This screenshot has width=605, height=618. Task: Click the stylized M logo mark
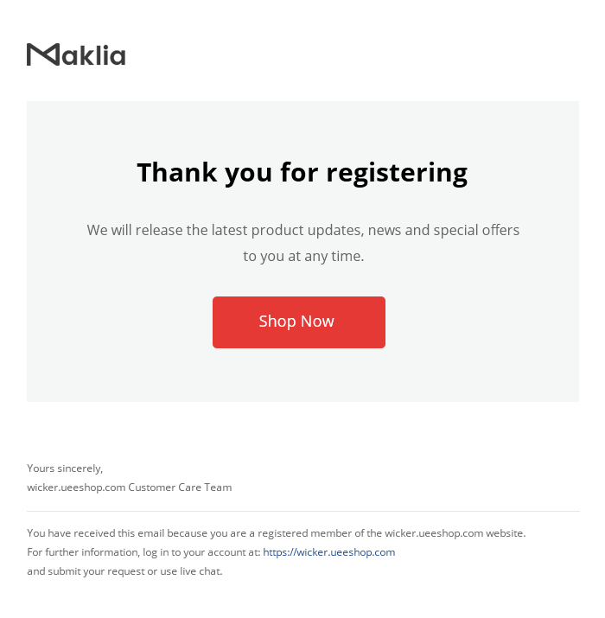coord(42,55)
